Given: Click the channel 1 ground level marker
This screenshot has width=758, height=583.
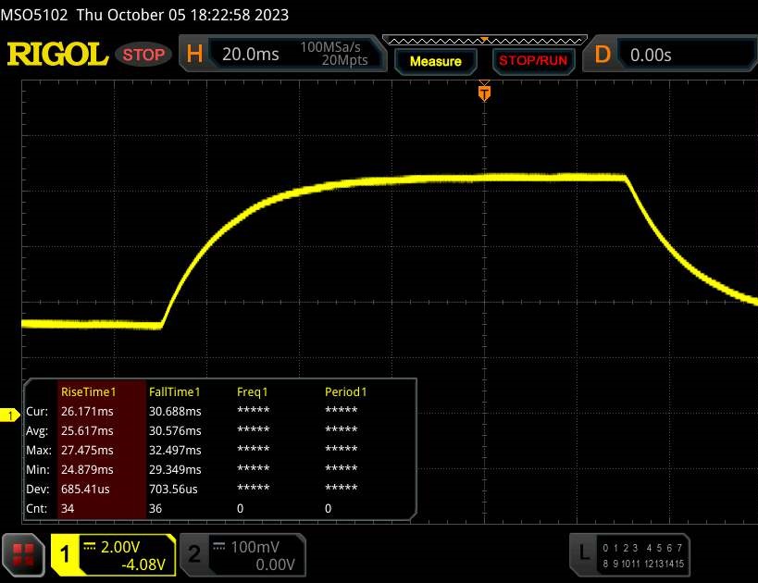Looking at the screenshot, I should (9, 415).
